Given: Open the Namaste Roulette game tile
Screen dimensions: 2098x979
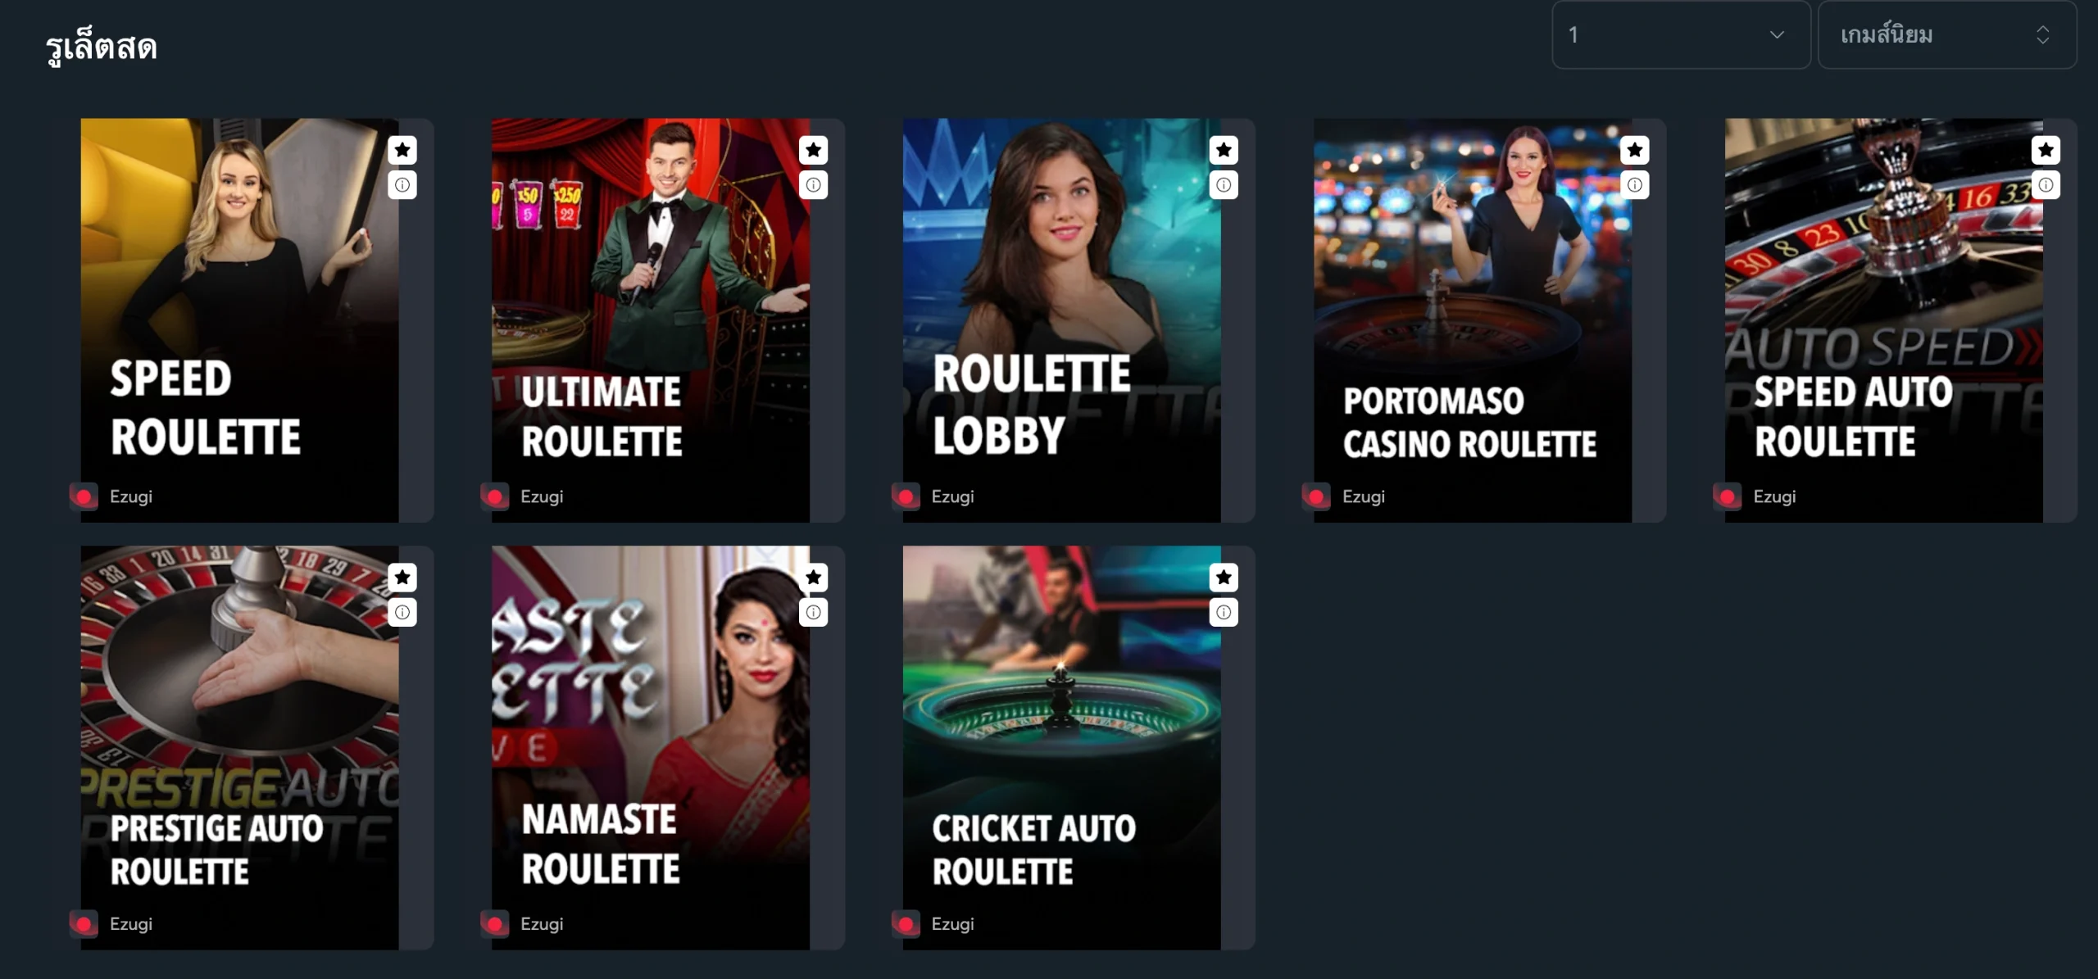Looking at the screenshot, I should (x=651, y=748).
